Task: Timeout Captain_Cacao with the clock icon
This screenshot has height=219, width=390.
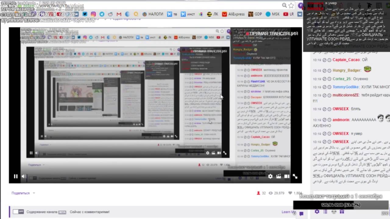Action: click(x=329, y=60)
